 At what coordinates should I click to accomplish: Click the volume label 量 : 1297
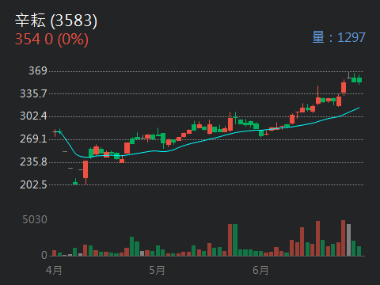click(x=339, y=37)
